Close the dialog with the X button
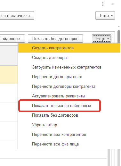The height and width of the screenshot is (166, 121). [112, 4]
